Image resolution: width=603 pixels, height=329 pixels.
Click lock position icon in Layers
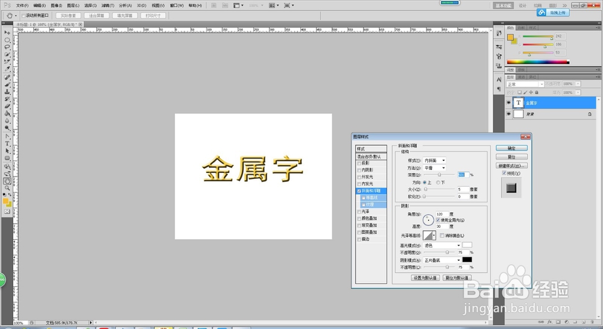point(531,92)
